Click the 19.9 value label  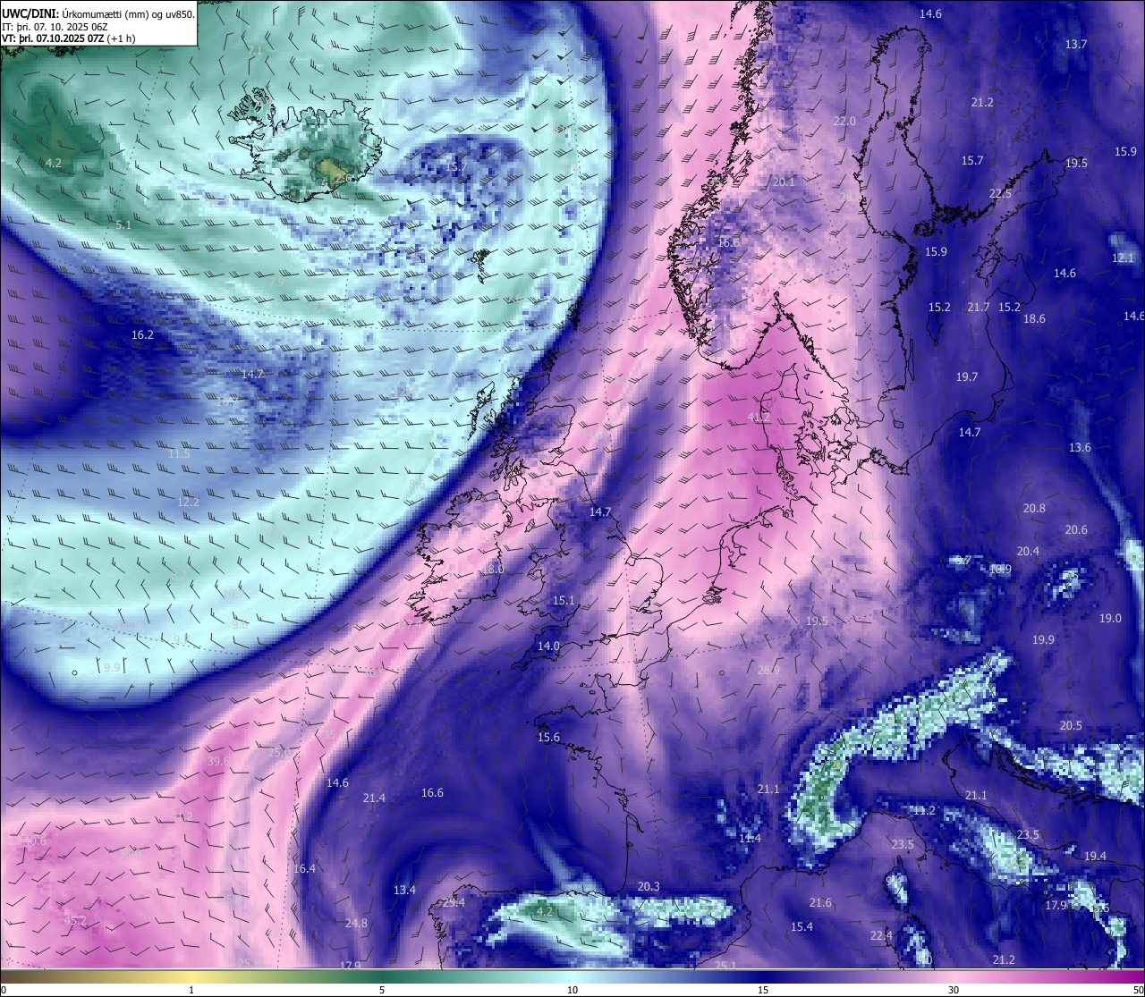click(x=1043, y=639)
